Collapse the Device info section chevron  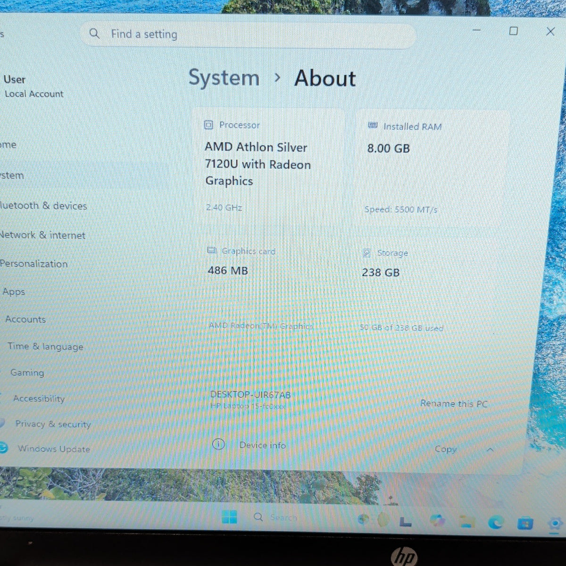(x=490, y=449)
